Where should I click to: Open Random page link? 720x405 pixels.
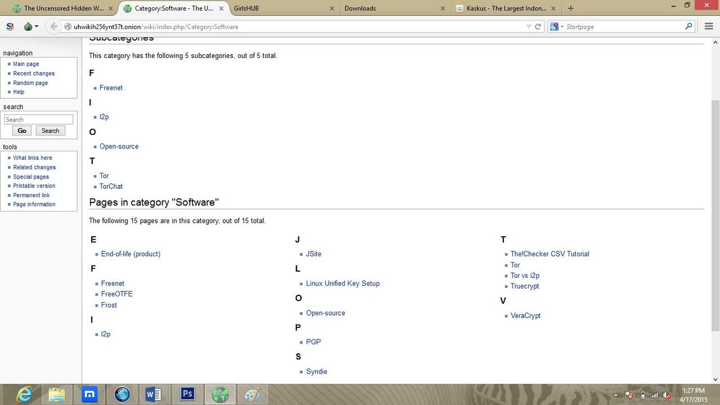30,83
